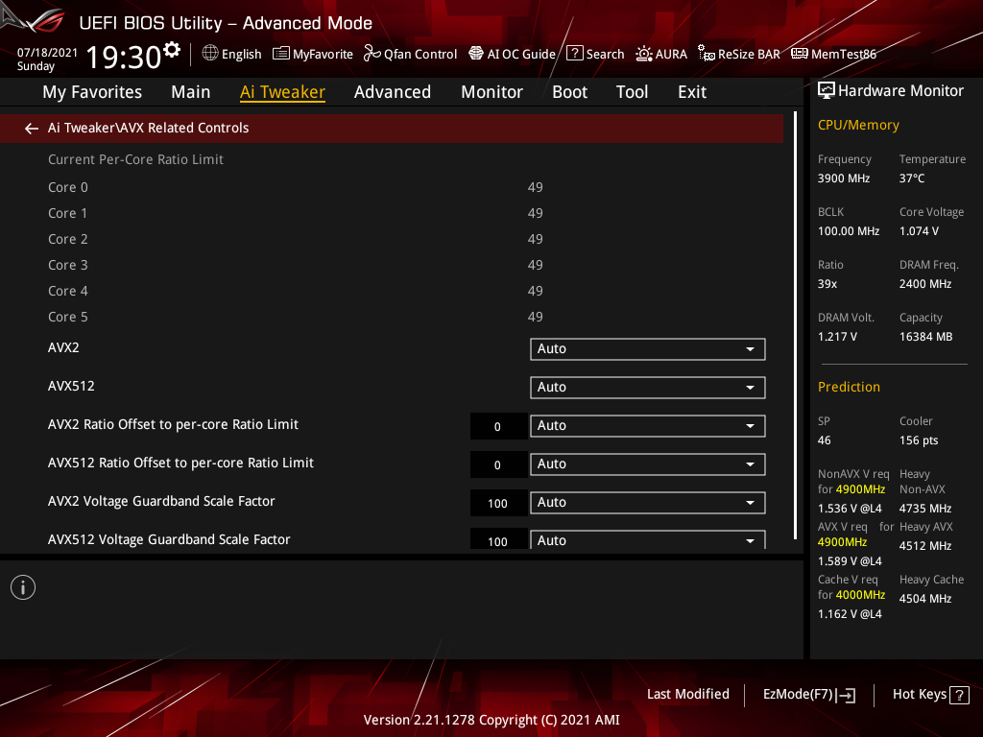Switch to EzMode with the EzMode(F7) button
Image resolution: width=983 pixels, height=737 pixels.
tap(808, 694)
